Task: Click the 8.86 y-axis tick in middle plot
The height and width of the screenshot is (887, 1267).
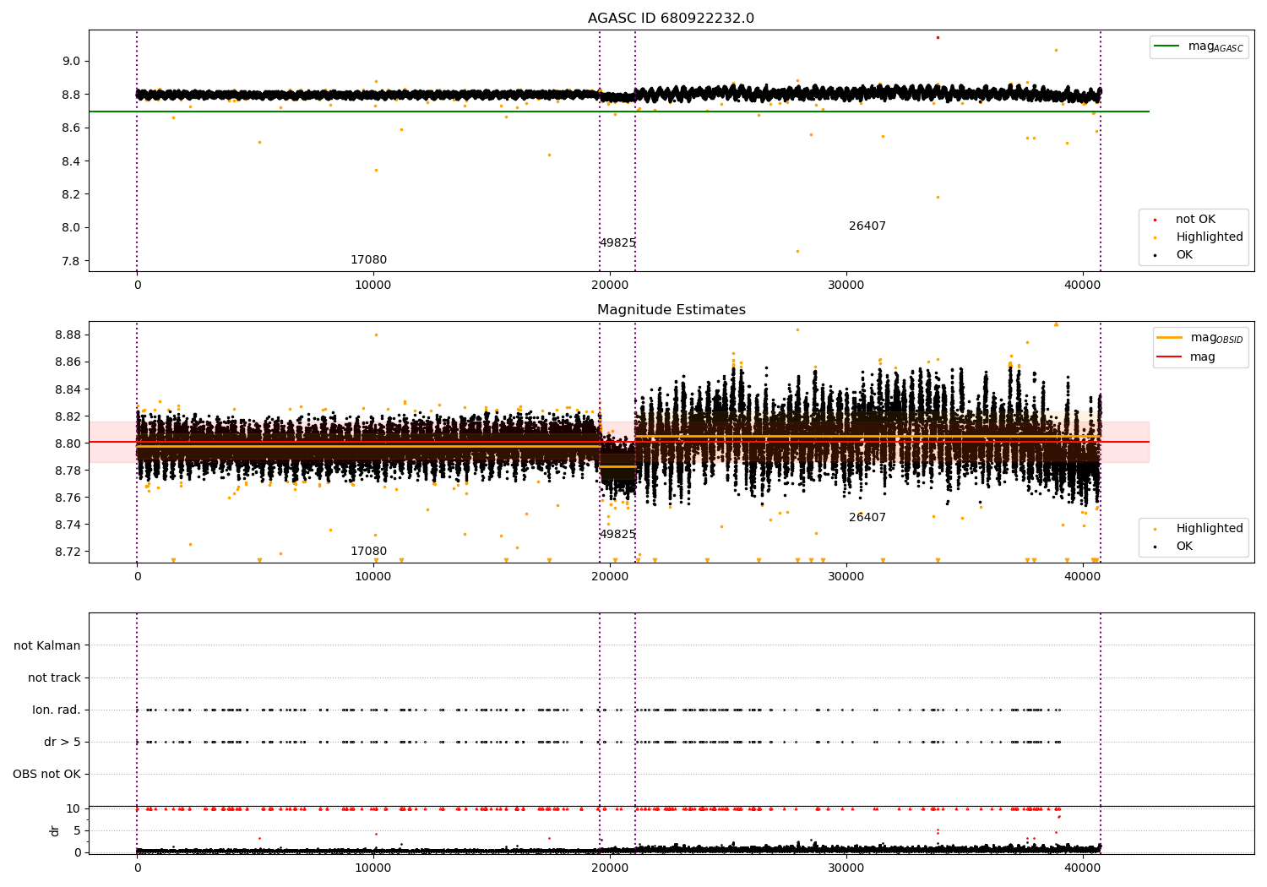Action: [x=68, y=362]
